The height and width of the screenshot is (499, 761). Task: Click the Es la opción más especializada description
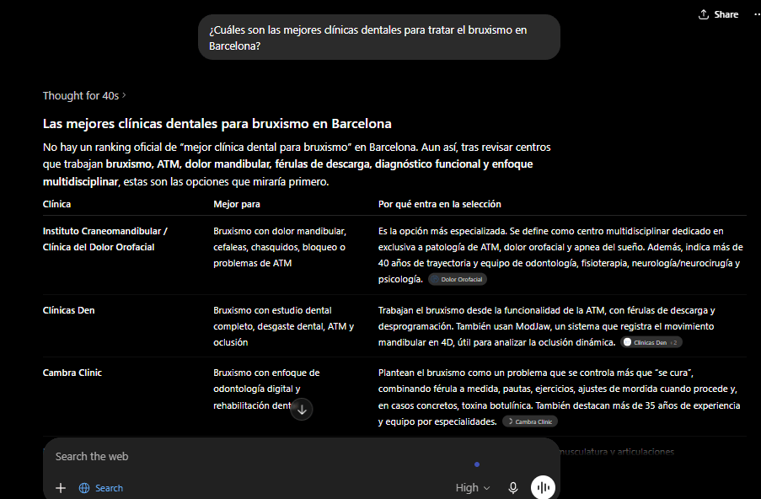click(x=560, y=255)
